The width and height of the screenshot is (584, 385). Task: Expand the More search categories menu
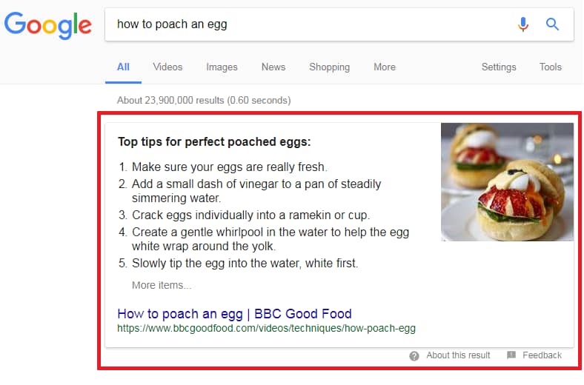tap(385, 67)
